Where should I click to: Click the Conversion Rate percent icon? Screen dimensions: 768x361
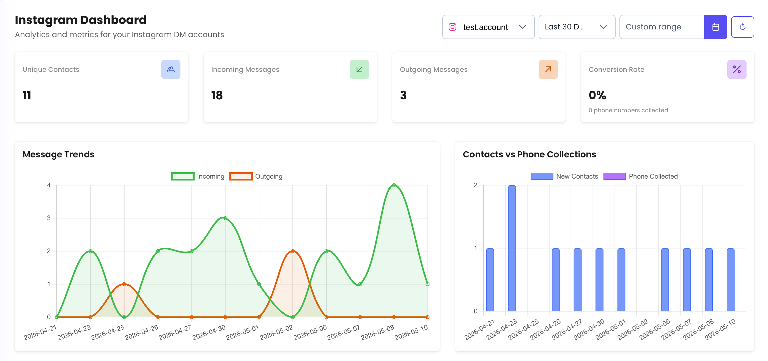point(737,69)
